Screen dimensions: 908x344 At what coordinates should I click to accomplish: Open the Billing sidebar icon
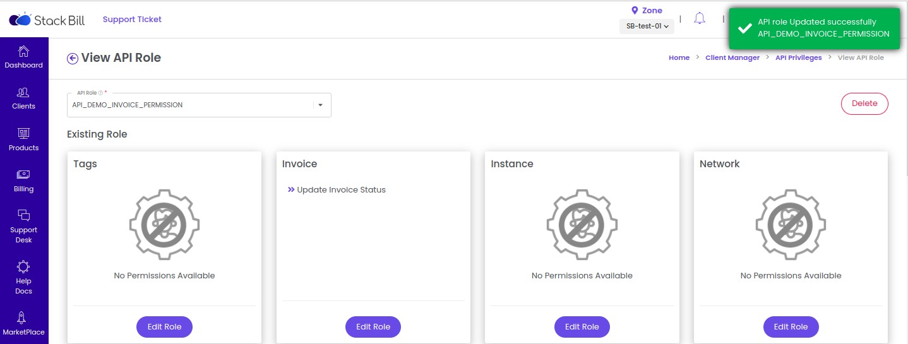pos(23,175)
